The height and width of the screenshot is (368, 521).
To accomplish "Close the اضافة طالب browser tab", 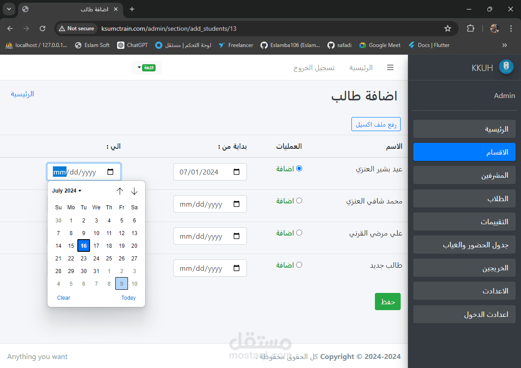I will (116, 9).
